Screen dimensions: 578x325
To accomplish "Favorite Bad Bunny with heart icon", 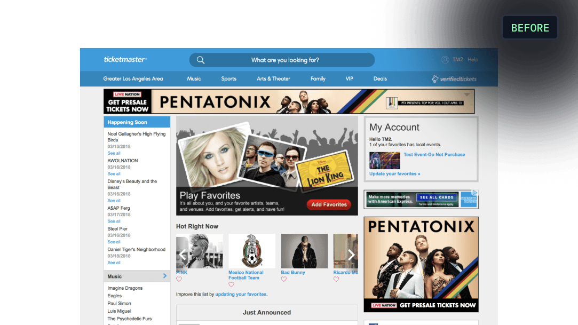I will pyautogui.click(x=284, y=279).
